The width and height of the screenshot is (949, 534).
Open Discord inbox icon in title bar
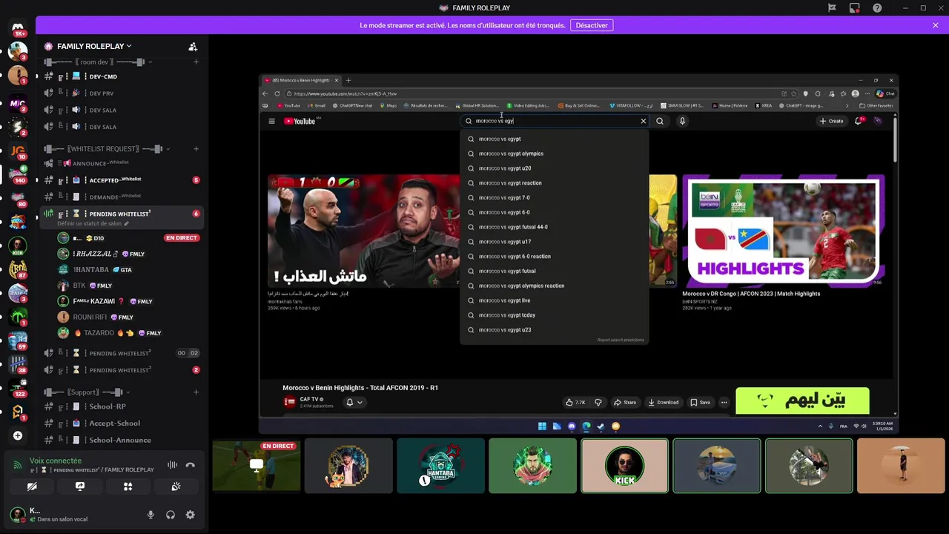click(x=855, y=8)
